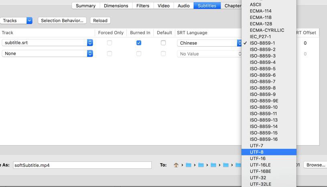Image resolution: width=327 pixels, height=187 pixels.
Task: Open the subtitle.srt track dropdown
Action: click(x=47, y=43)
